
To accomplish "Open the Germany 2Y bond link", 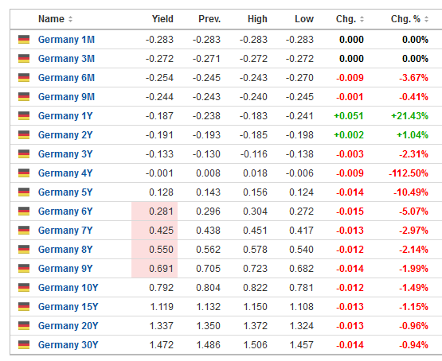I will pyautogui.click(x=65, y=135).
